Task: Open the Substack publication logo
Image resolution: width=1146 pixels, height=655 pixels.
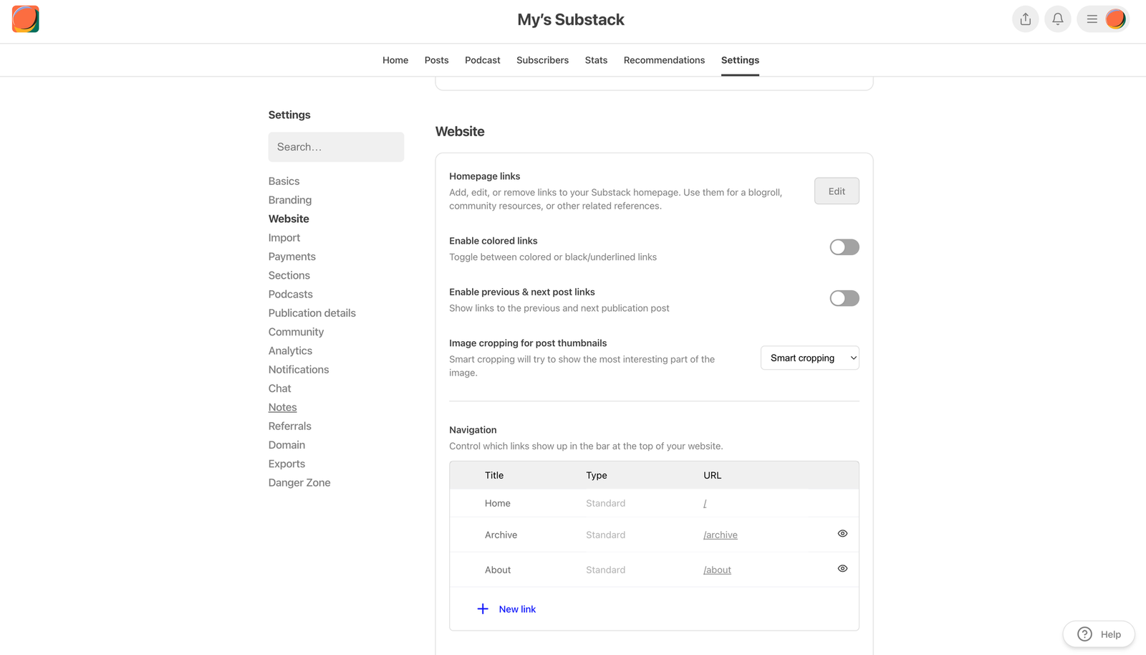Action: 25,19
